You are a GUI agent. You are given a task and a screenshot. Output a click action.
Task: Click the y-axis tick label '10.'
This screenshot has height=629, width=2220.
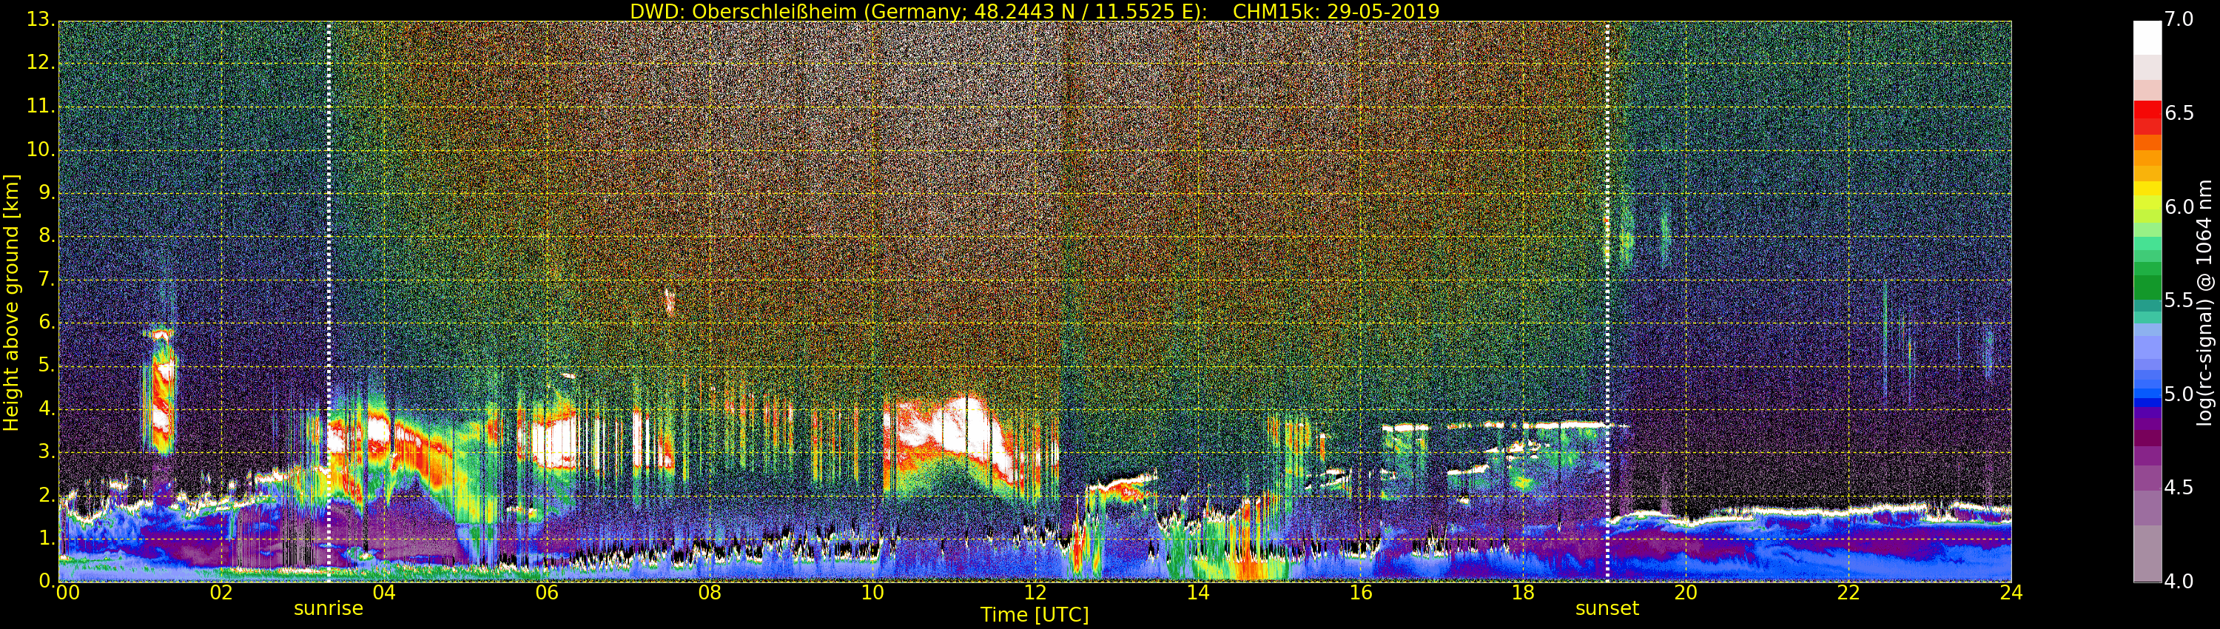pyautogui.click(x=41, y=149)
